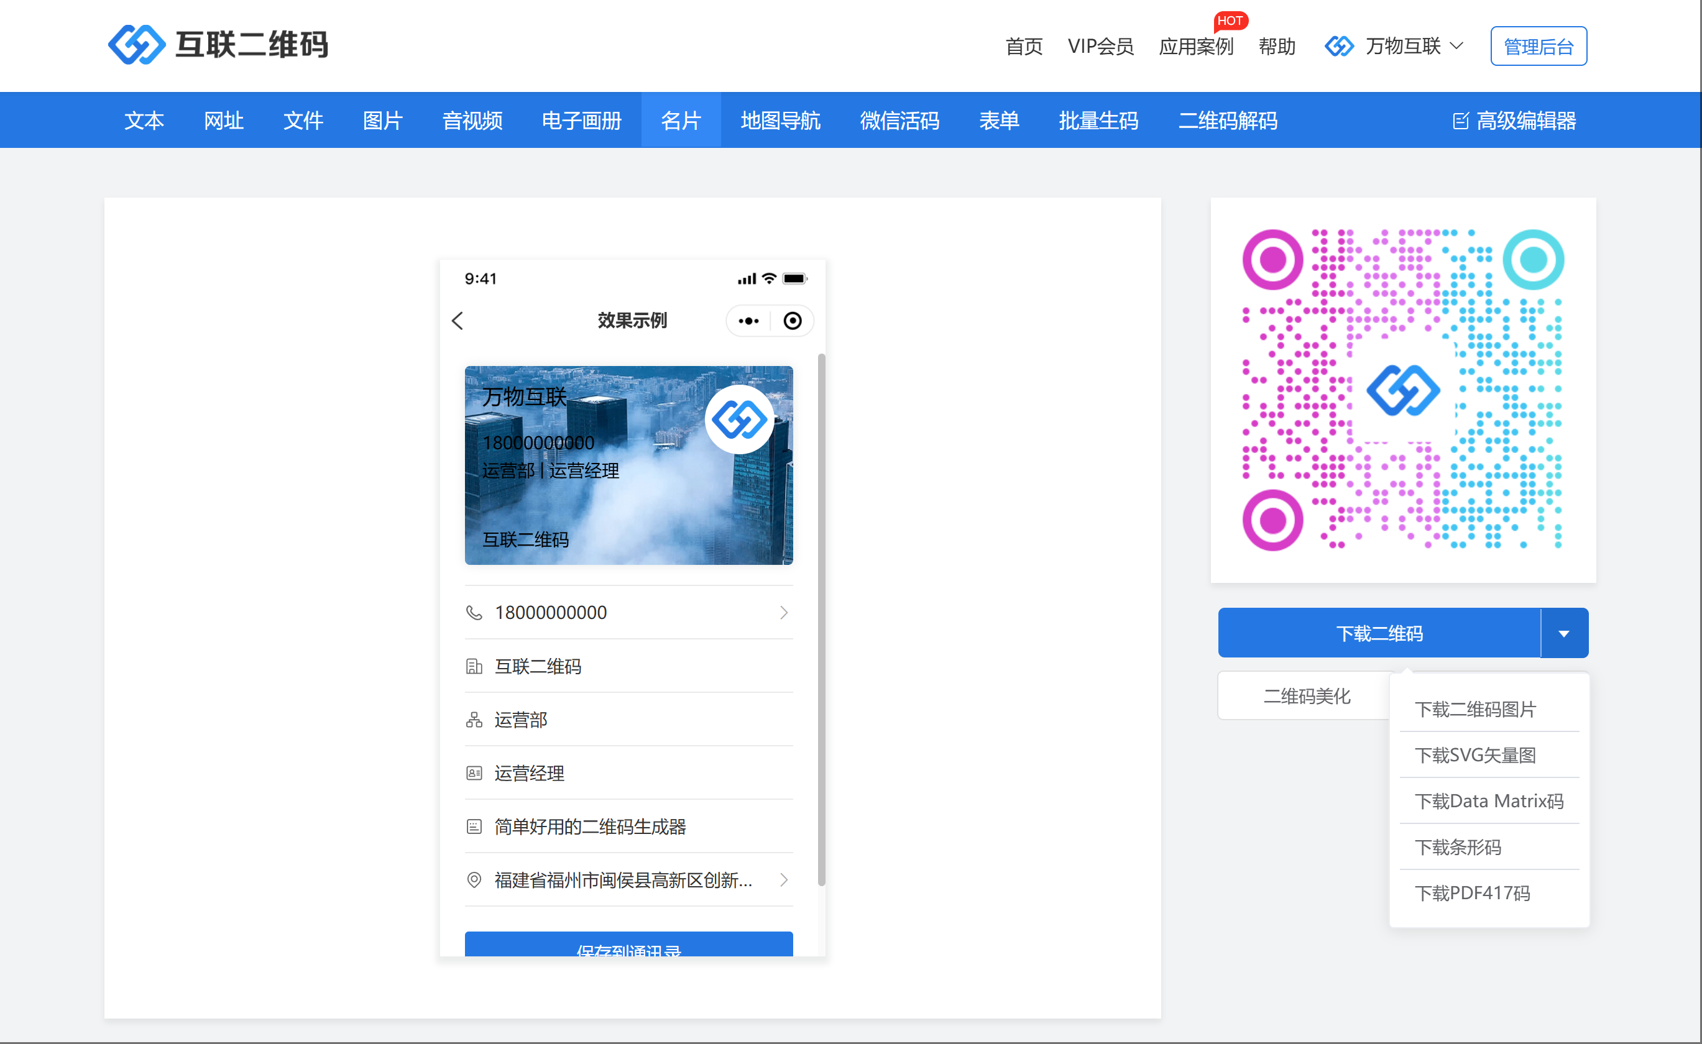This screenshot has width=1702, height=1044.
Task: Click the 福建省福州市 address text
Action: (x=623, y=880)
